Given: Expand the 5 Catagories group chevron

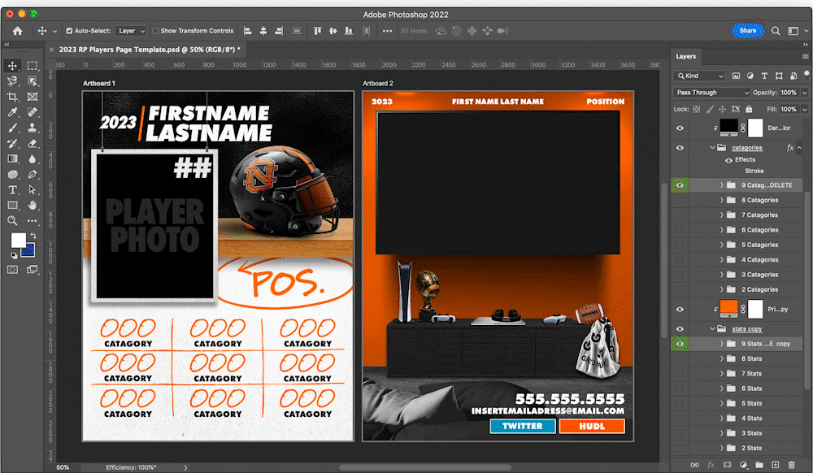Looking at the screenshot, I should [721, 245].
